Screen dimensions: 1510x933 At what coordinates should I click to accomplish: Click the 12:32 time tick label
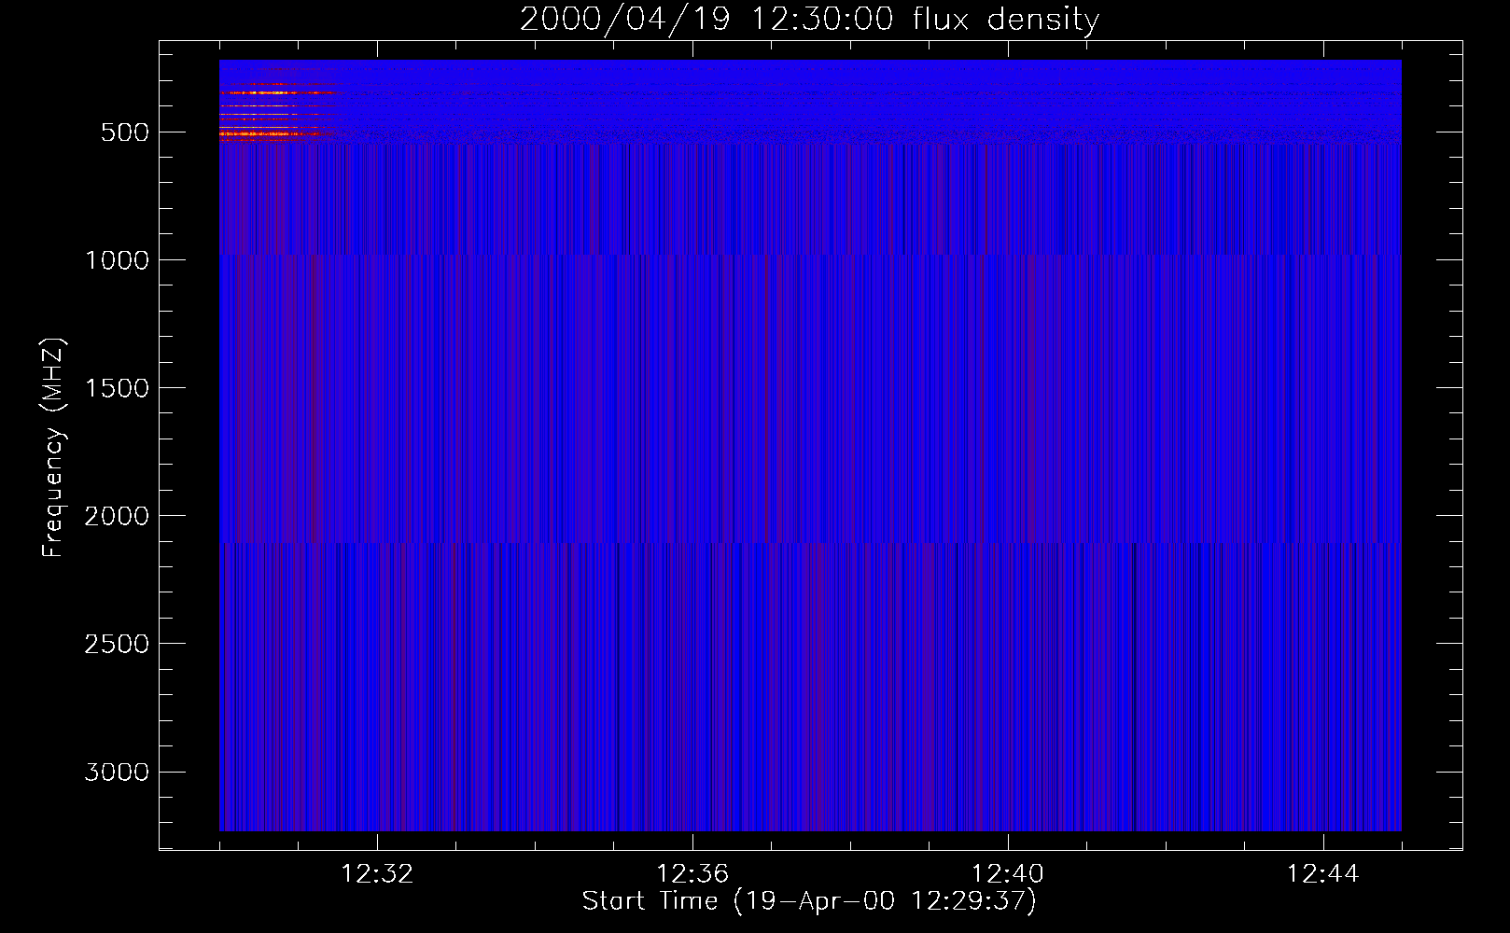(x=377, y=874)
